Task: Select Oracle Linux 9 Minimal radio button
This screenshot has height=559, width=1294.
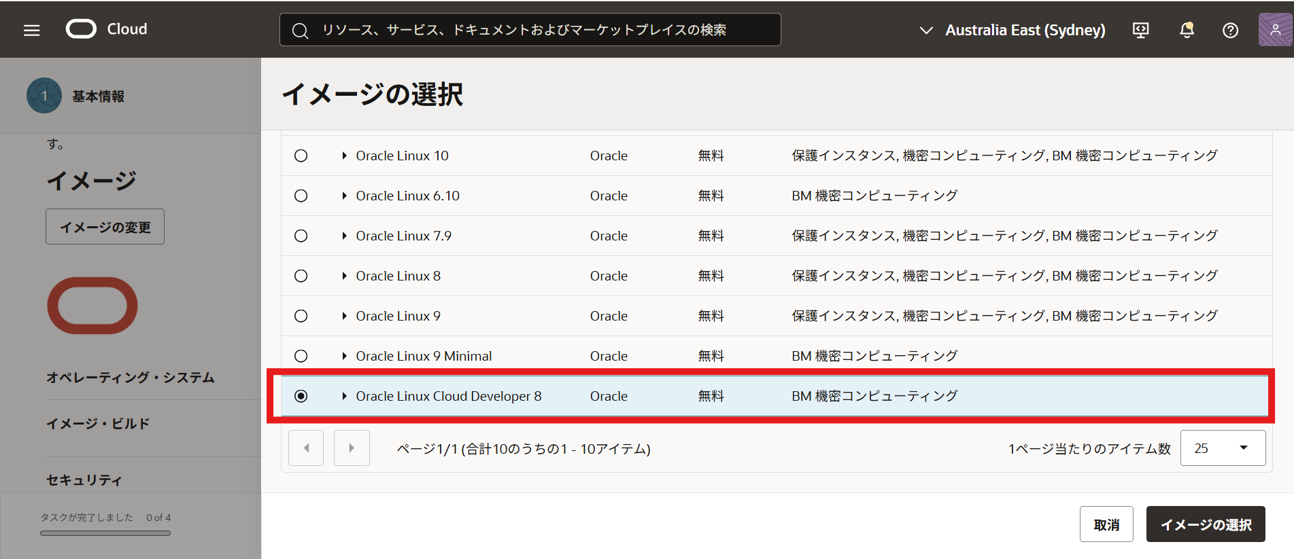Action: (x=301, y=356)
